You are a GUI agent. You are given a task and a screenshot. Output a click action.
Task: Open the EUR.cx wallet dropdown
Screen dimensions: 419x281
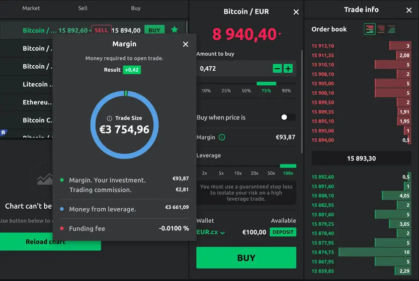(x=211, y=232)
